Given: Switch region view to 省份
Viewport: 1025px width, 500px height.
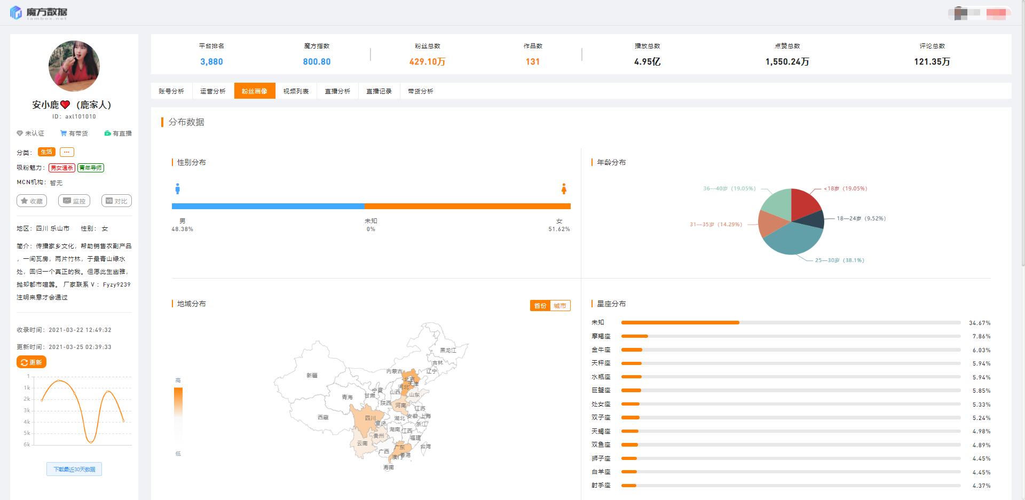Looking at the screenshot, I should click(540, 306).
